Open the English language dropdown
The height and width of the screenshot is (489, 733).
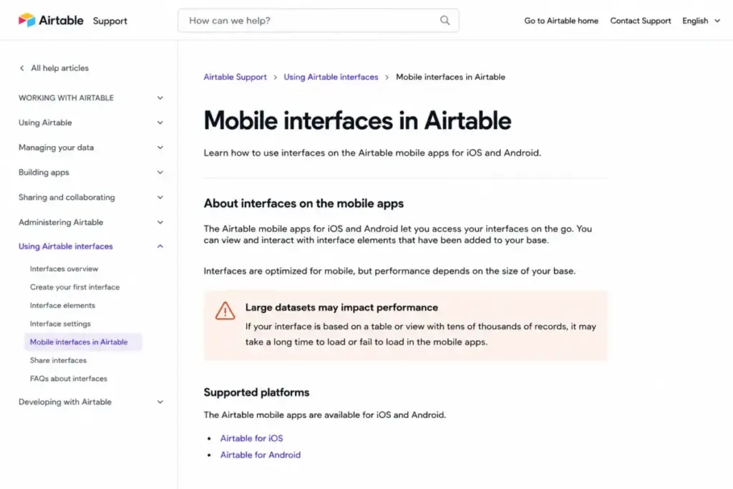click(701, 21)
